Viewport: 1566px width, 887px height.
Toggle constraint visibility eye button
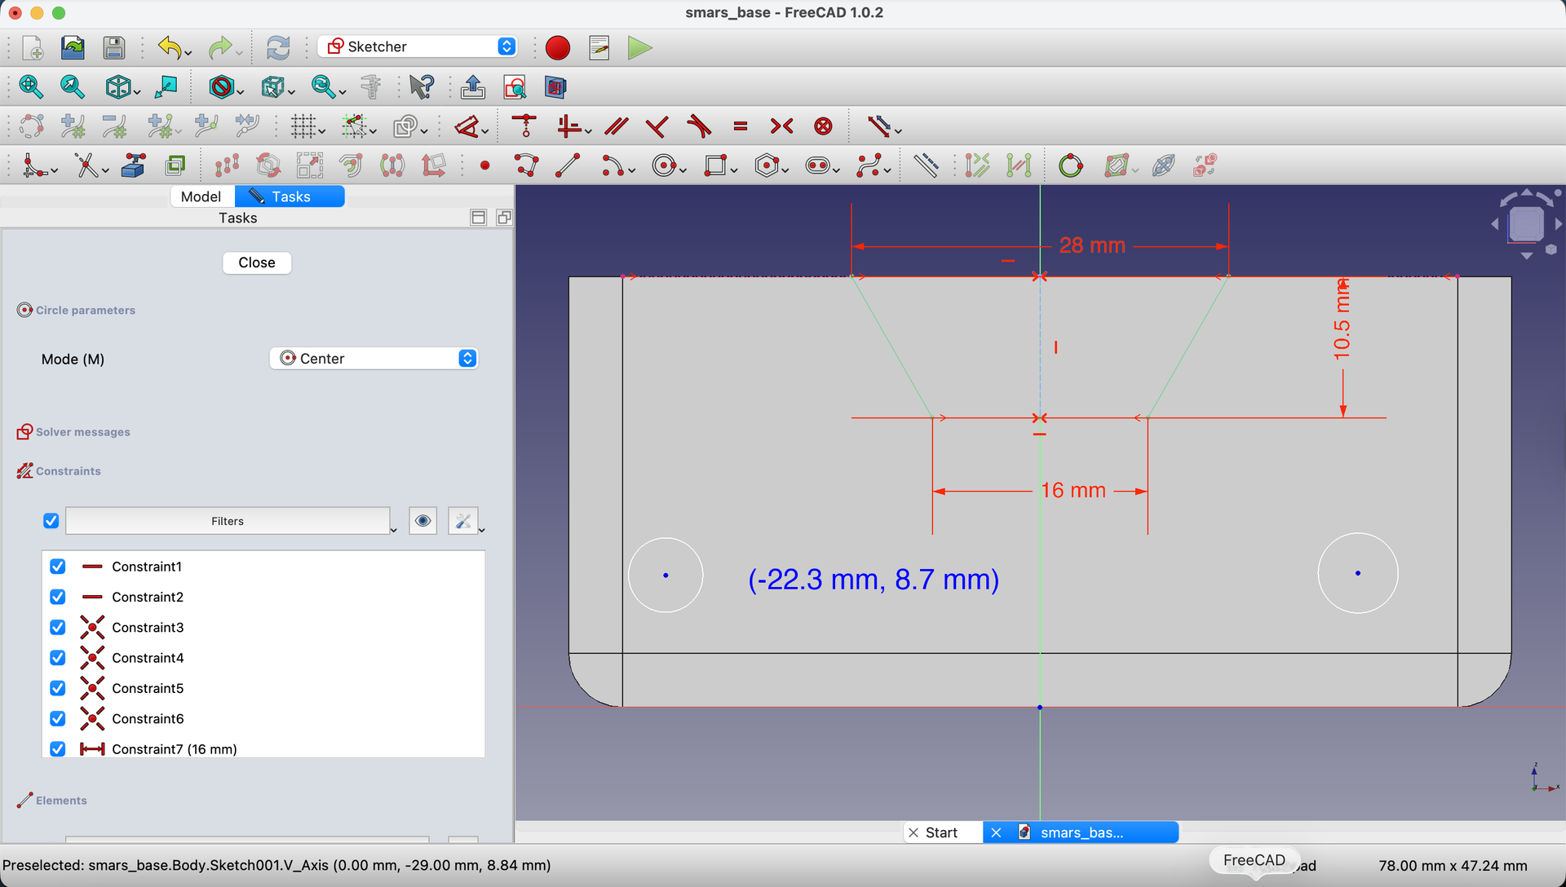coord(422,520)
